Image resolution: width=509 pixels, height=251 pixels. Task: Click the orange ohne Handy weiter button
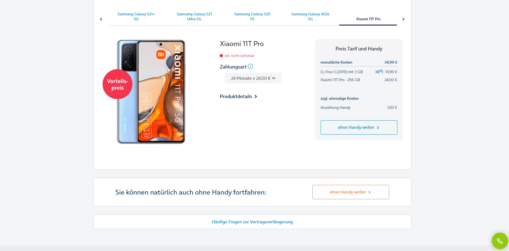coord(350,192)
